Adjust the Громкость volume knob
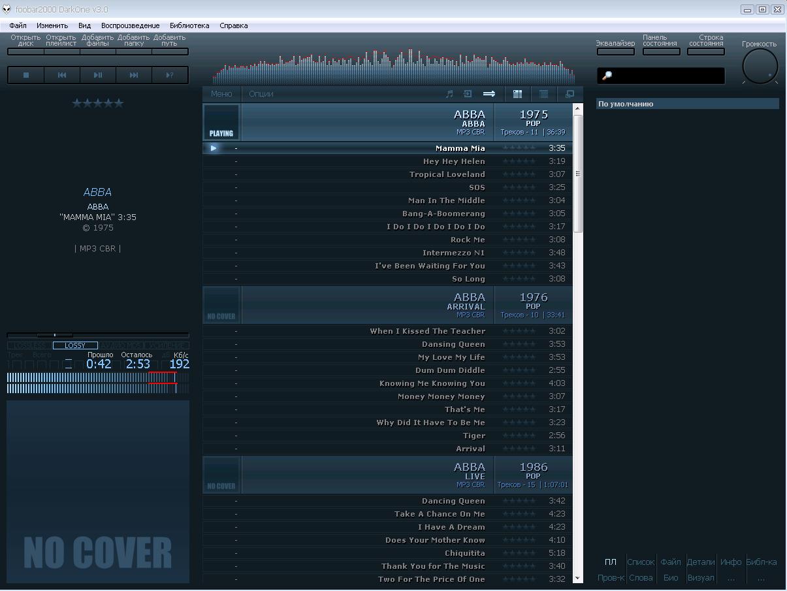Viewport: 787px width, 591px height. [x=760, y=66]
